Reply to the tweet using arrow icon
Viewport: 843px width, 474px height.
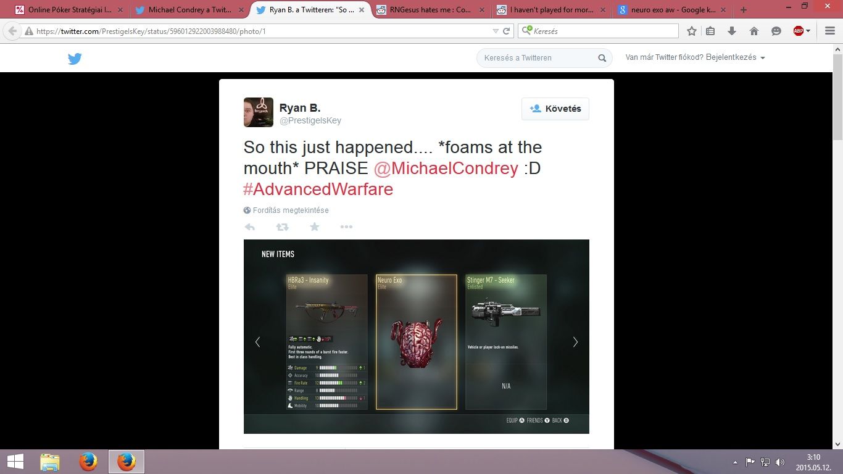pos(250,227)
